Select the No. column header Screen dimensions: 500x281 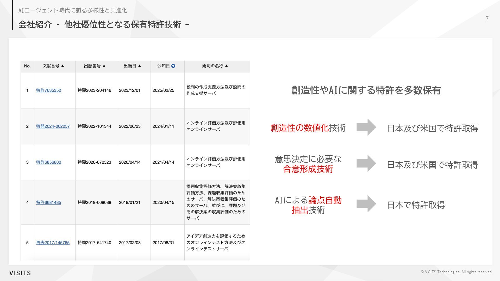[x=27, y=66]
